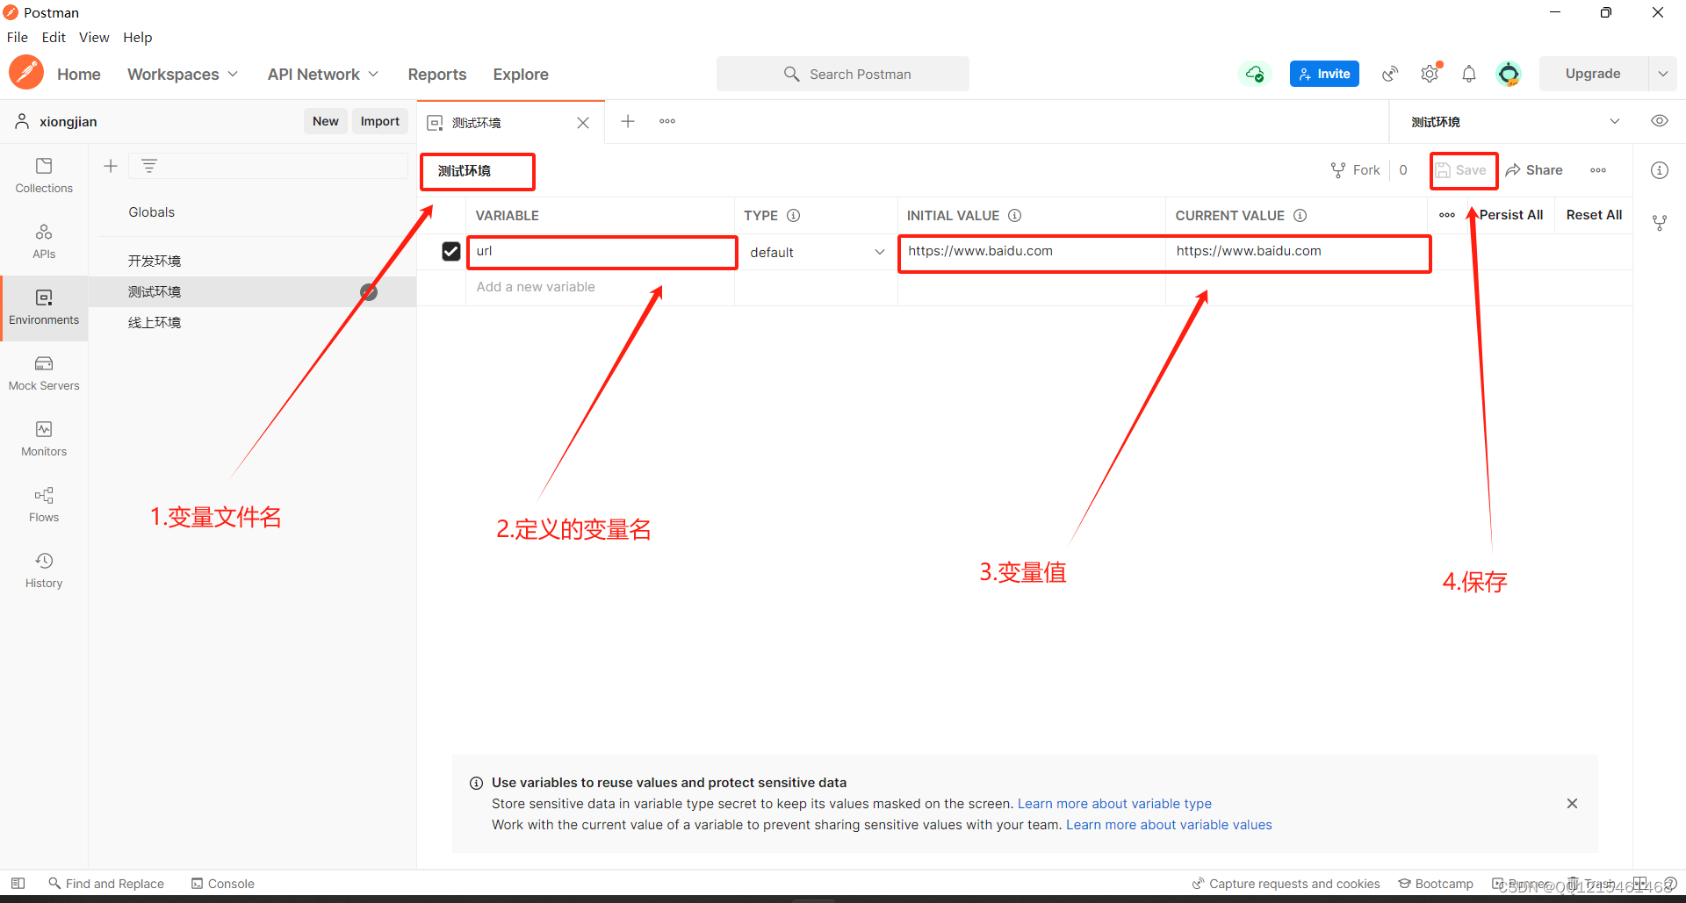Click the url variable name field

[x=602, y=252]
